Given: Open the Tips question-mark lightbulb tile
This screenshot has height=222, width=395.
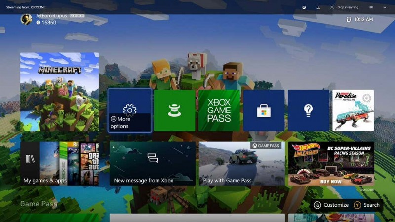Looking at the screenshot, I should point(308,110).
